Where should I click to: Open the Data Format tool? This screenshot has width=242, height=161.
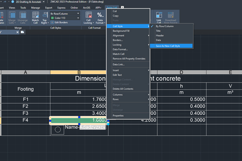click(x=100, y=18)
